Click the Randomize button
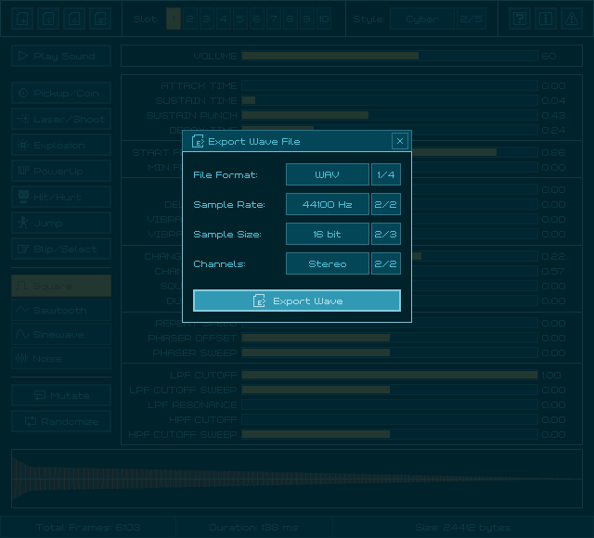Screen dimensions: 594x538 point(61,421)
